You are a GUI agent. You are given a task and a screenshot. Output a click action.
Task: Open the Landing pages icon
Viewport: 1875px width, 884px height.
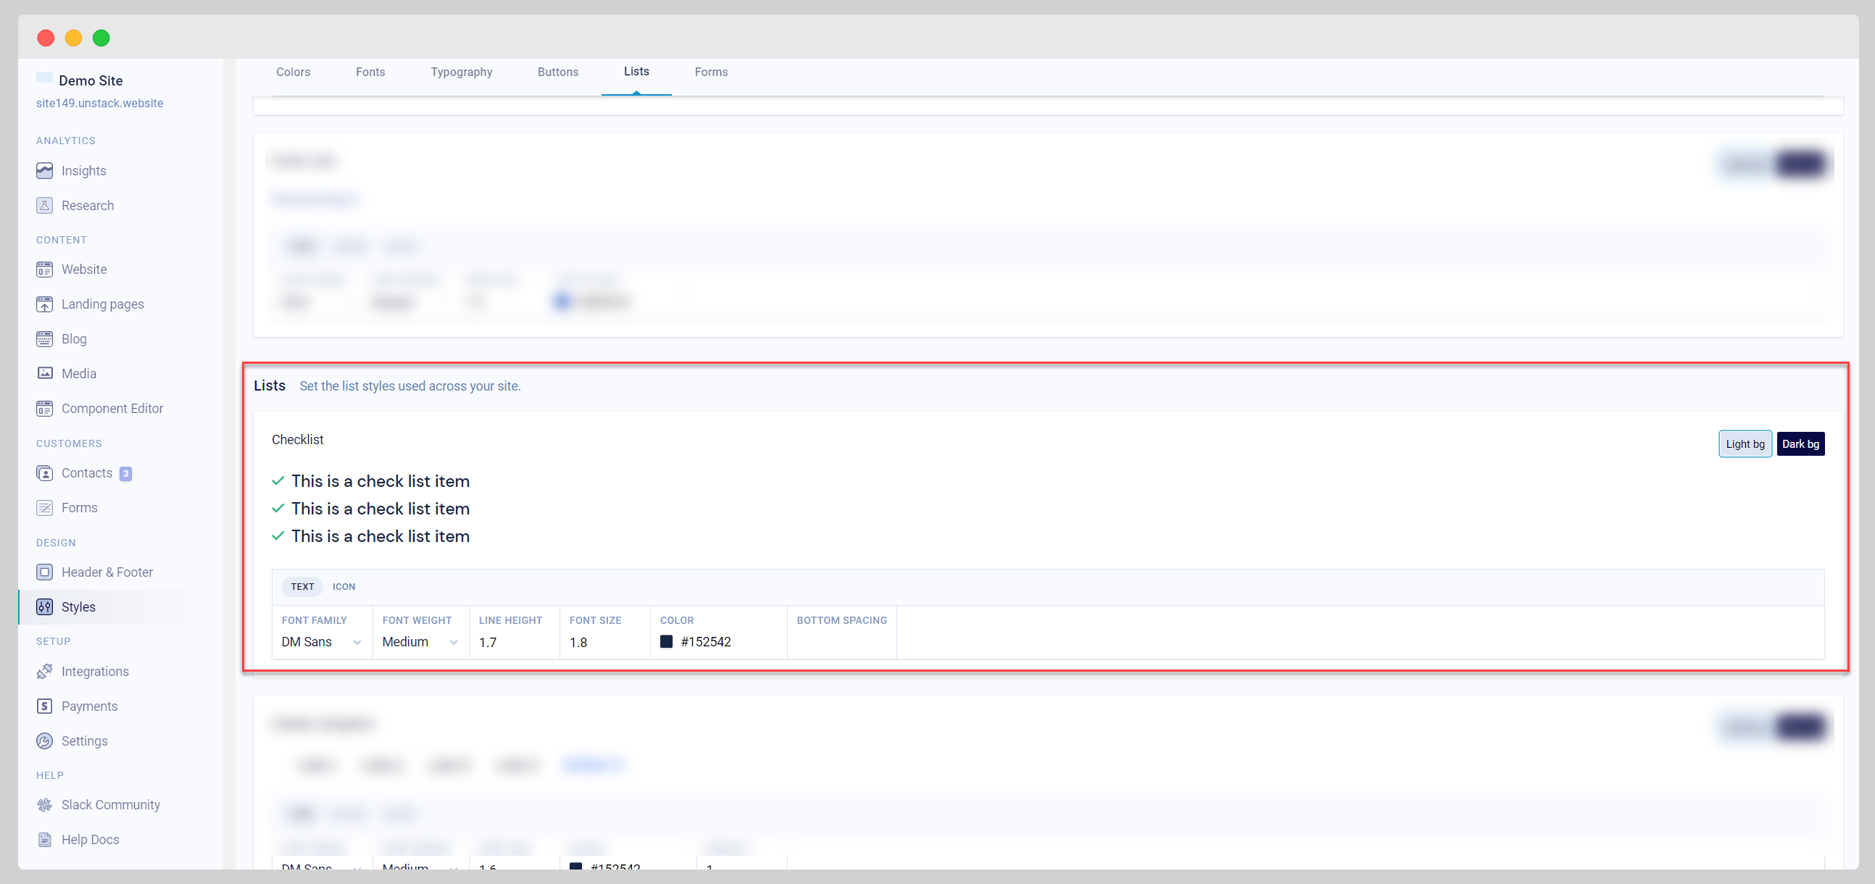[x=44, y=304]
